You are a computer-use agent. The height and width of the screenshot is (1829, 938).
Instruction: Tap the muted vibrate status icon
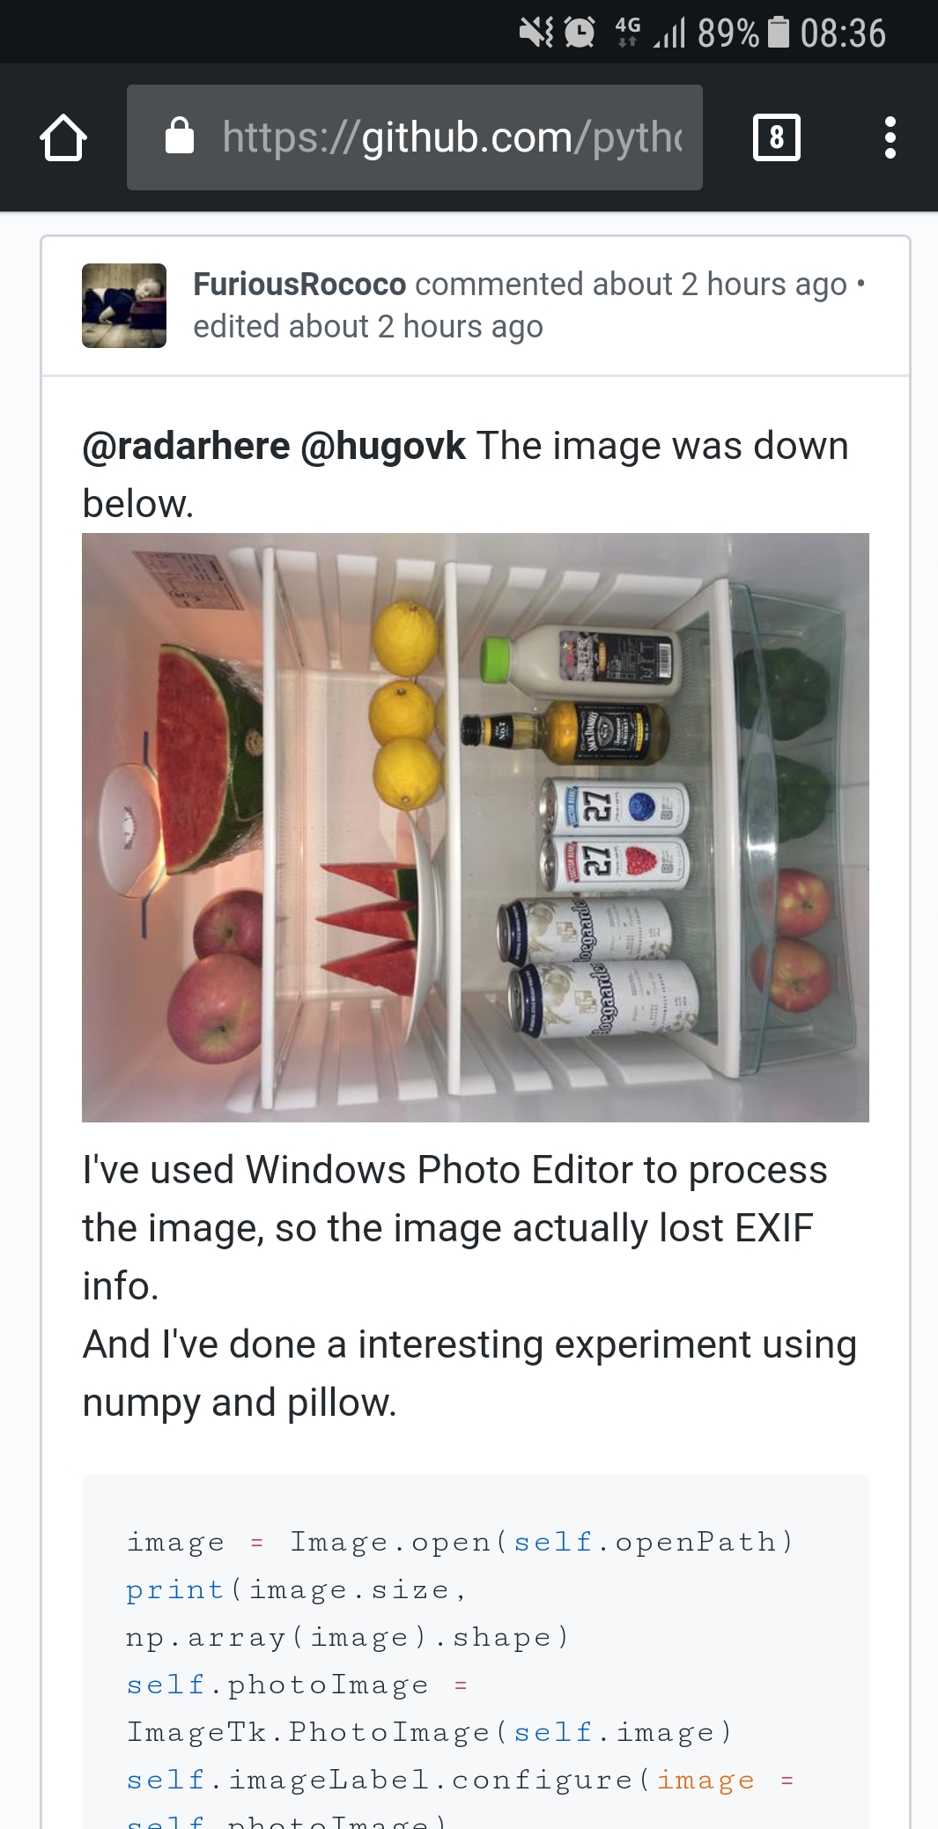(x=536, y=33)
